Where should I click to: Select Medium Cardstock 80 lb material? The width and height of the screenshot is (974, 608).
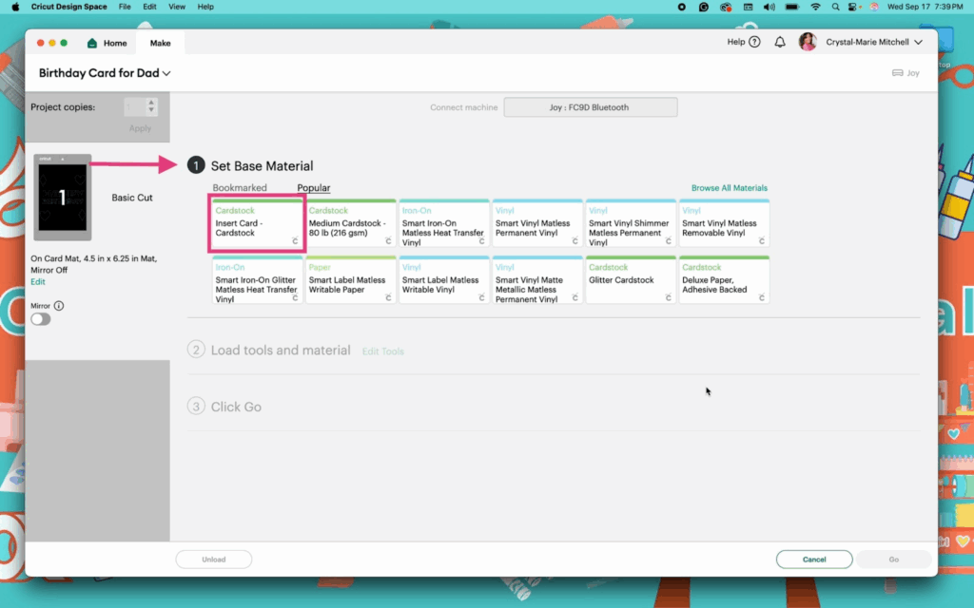click(350, 224)
